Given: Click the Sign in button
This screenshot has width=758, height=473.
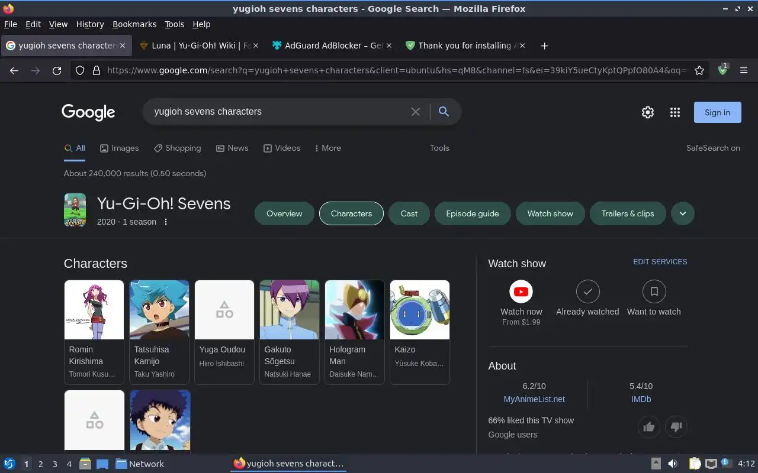Looking at the screenshot, I should (x=717, y=112).
